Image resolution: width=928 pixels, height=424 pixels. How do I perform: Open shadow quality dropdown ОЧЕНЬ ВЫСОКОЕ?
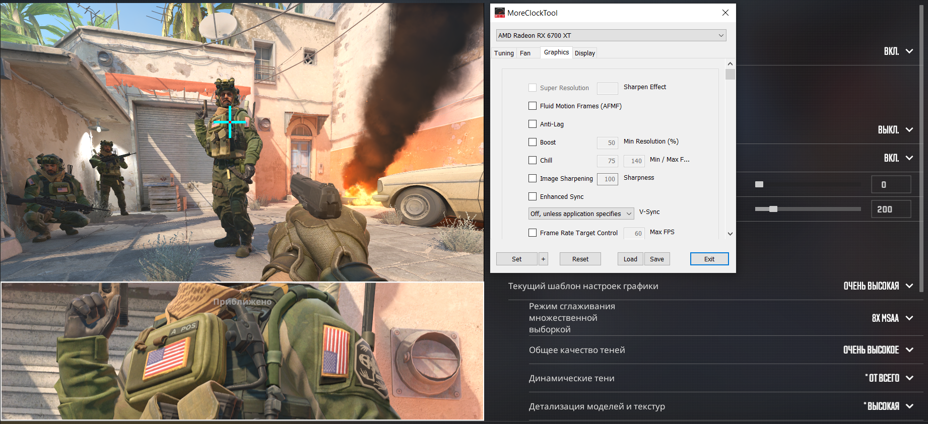click(878, 350)
